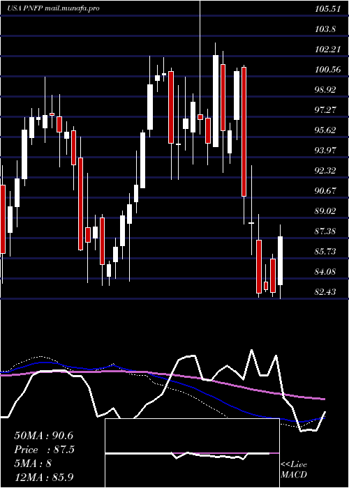Select the 82.43 price axis label

coord(325,293)
